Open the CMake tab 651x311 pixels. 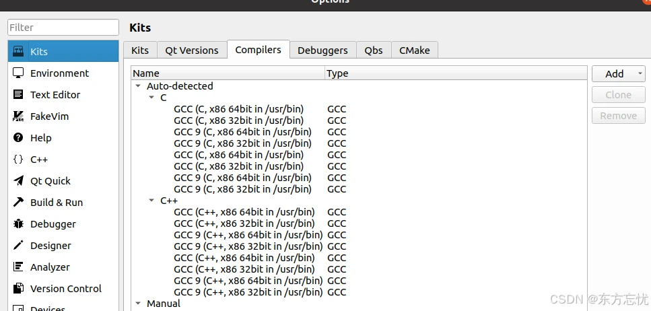coord(414,50)
